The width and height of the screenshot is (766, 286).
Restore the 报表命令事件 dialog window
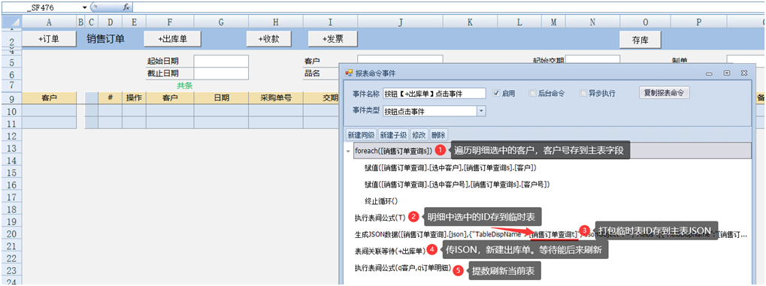click(x=727, y=74)
